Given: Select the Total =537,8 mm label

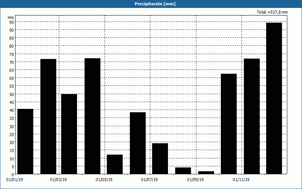Looking at the screenshot, I should (x=272, y=12).
